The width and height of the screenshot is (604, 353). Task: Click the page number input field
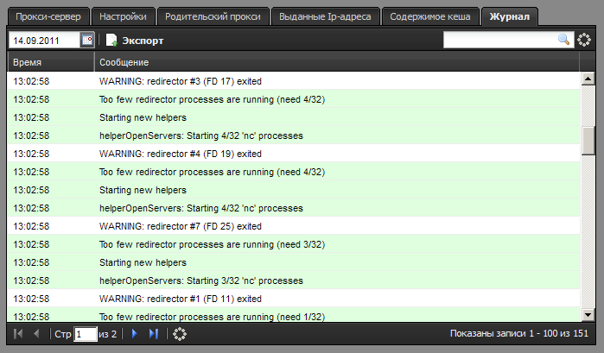86,334
